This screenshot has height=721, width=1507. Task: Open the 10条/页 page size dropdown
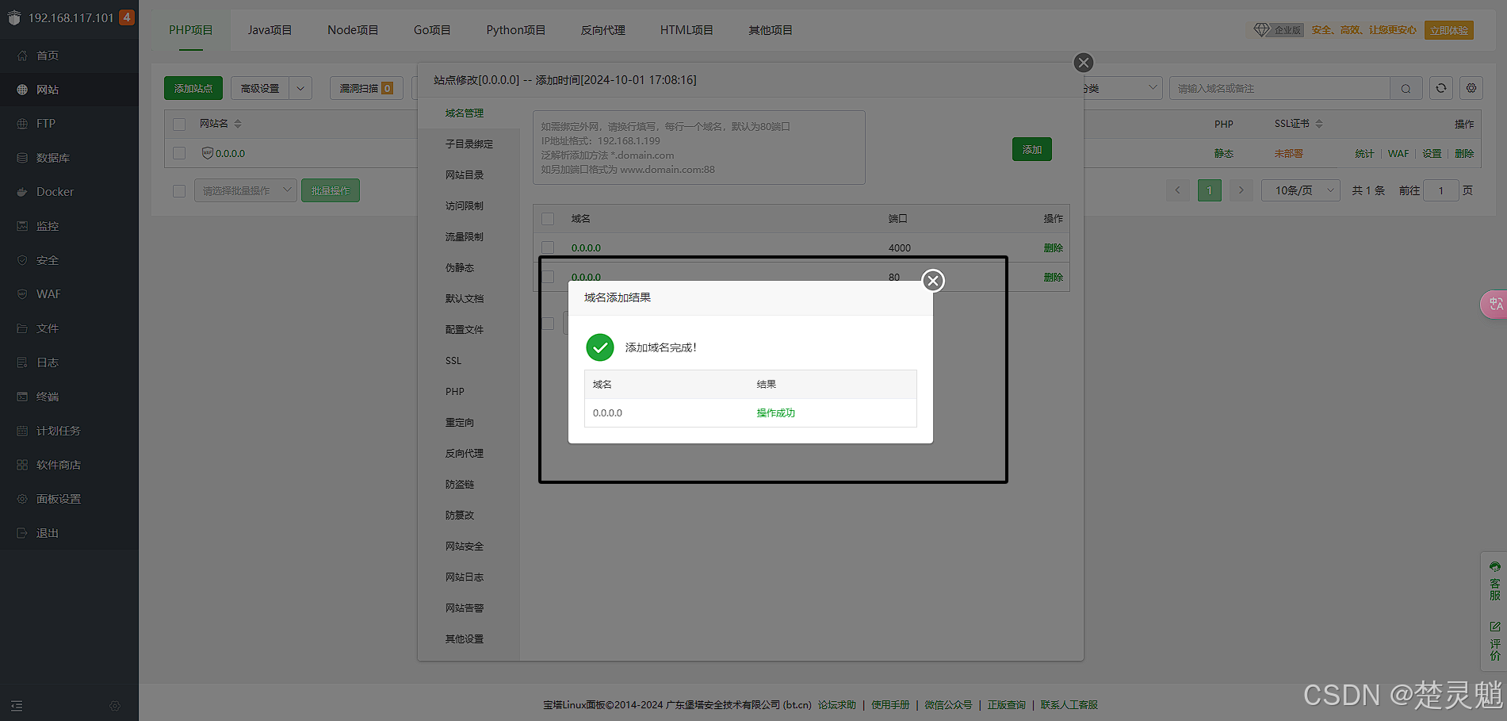point(1301,190)
